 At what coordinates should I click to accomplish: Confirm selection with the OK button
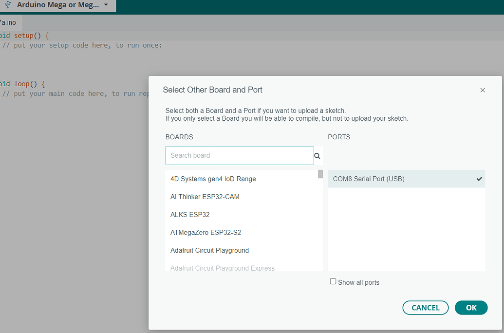pos(471,308)
